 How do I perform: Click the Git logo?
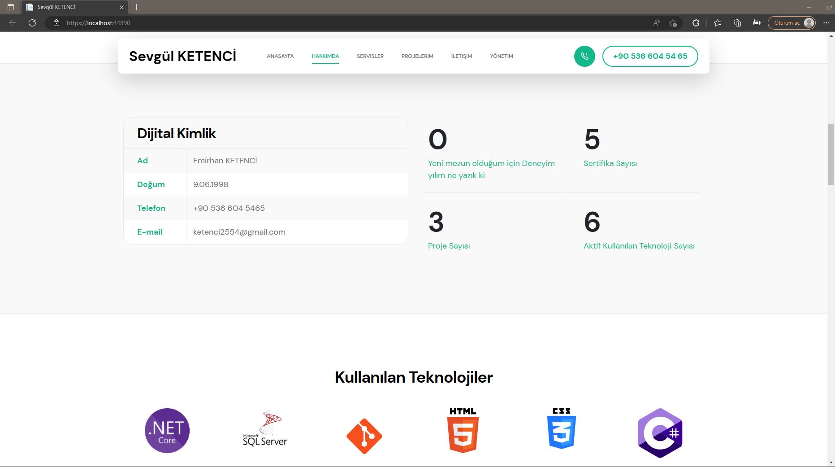364,436
